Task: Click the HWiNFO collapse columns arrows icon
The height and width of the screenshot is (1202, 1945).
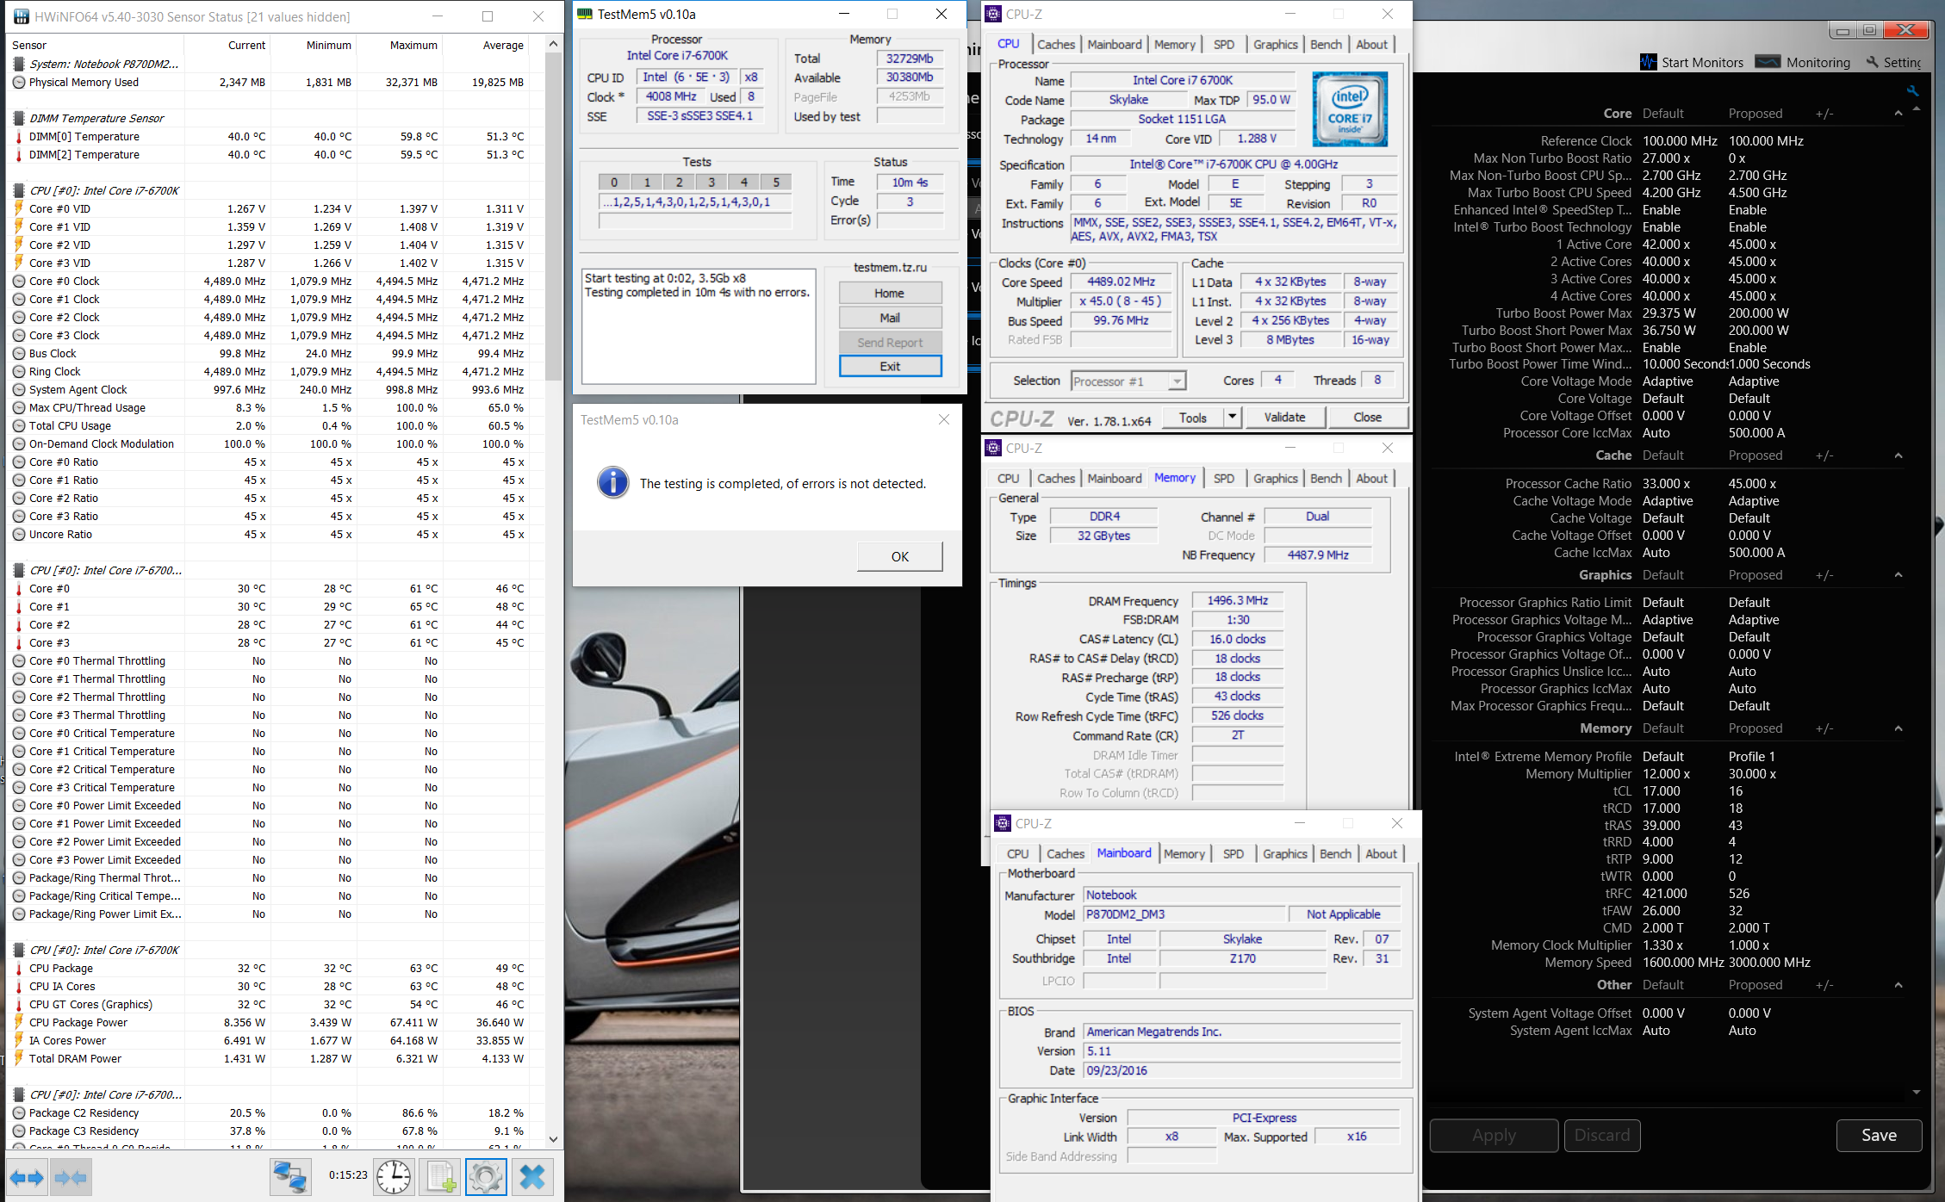Action: [x=71, y=1177]
